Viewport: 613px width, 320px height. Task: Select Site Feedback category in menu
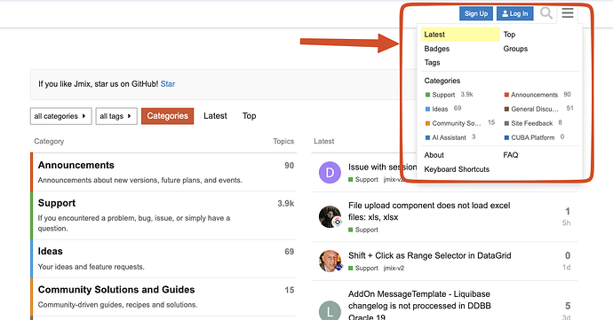[529, 123]
